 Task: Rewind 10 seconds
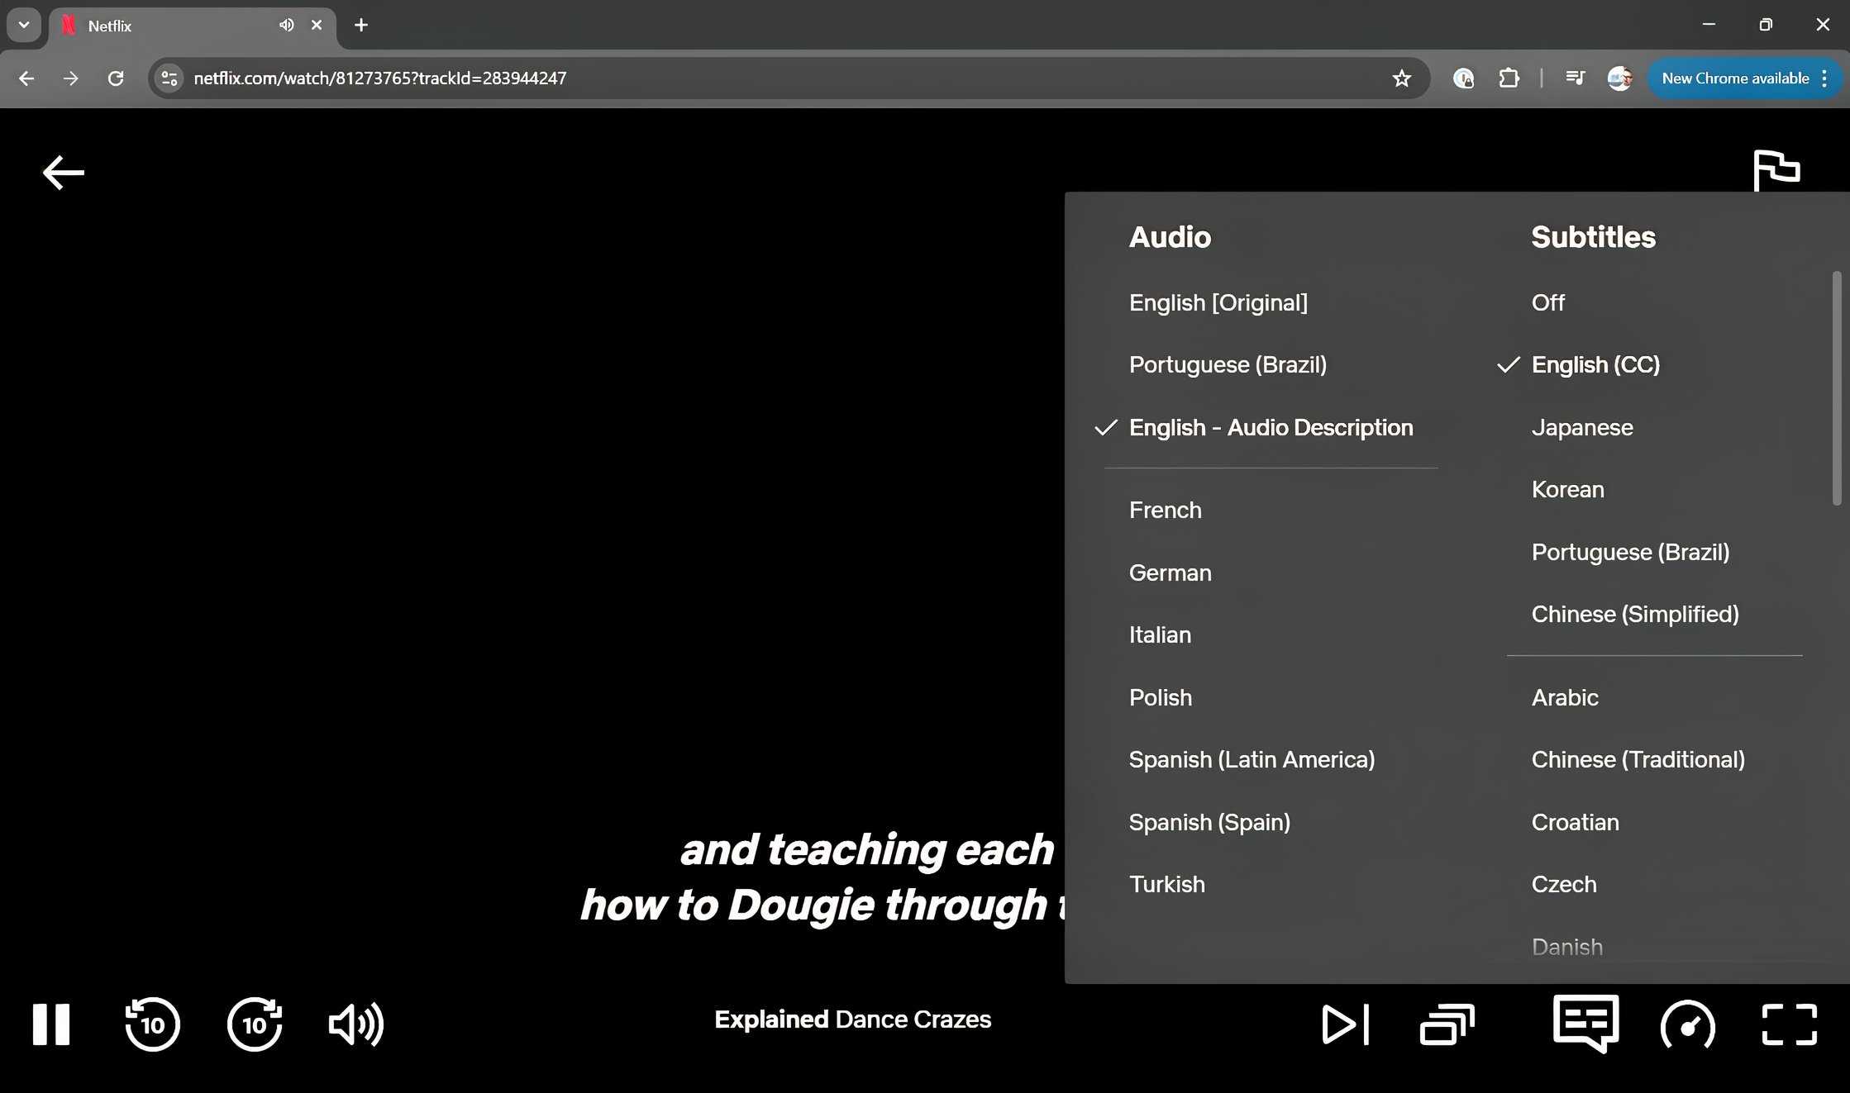(x=152, y=1024)
